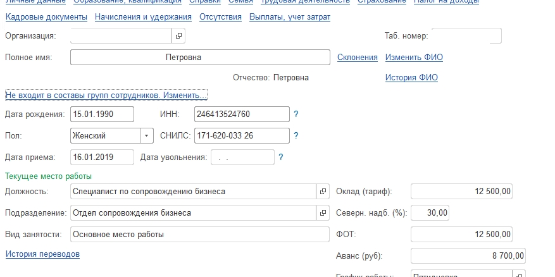Switch to the Отсутствия section
The width and height of the screenshot is (555, 277).
(x=220, y=17)
